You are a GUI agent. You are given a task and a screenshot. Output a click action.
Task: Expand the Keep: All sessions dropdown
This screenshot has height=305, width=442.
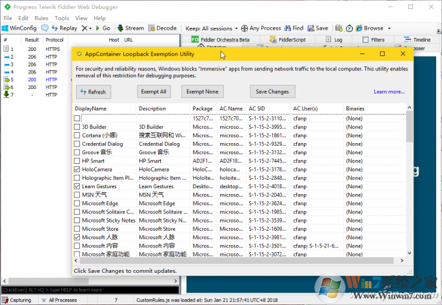210,28
